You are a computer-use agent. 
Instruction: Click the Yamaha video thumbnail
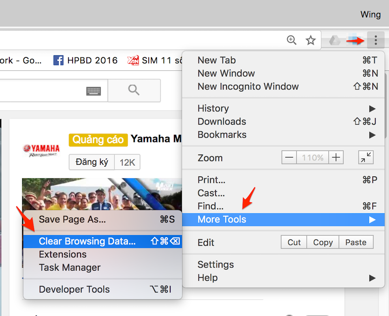(x=101, y=194)
